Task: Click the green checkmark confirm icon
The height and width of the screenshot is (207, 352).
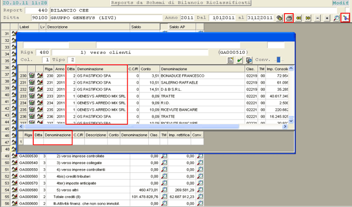Action: 240,60
